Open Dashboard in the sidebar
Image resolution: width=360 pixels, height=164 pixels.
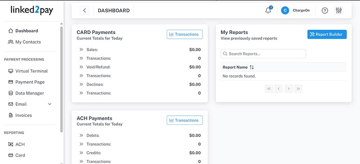click(x=27, y=30)
